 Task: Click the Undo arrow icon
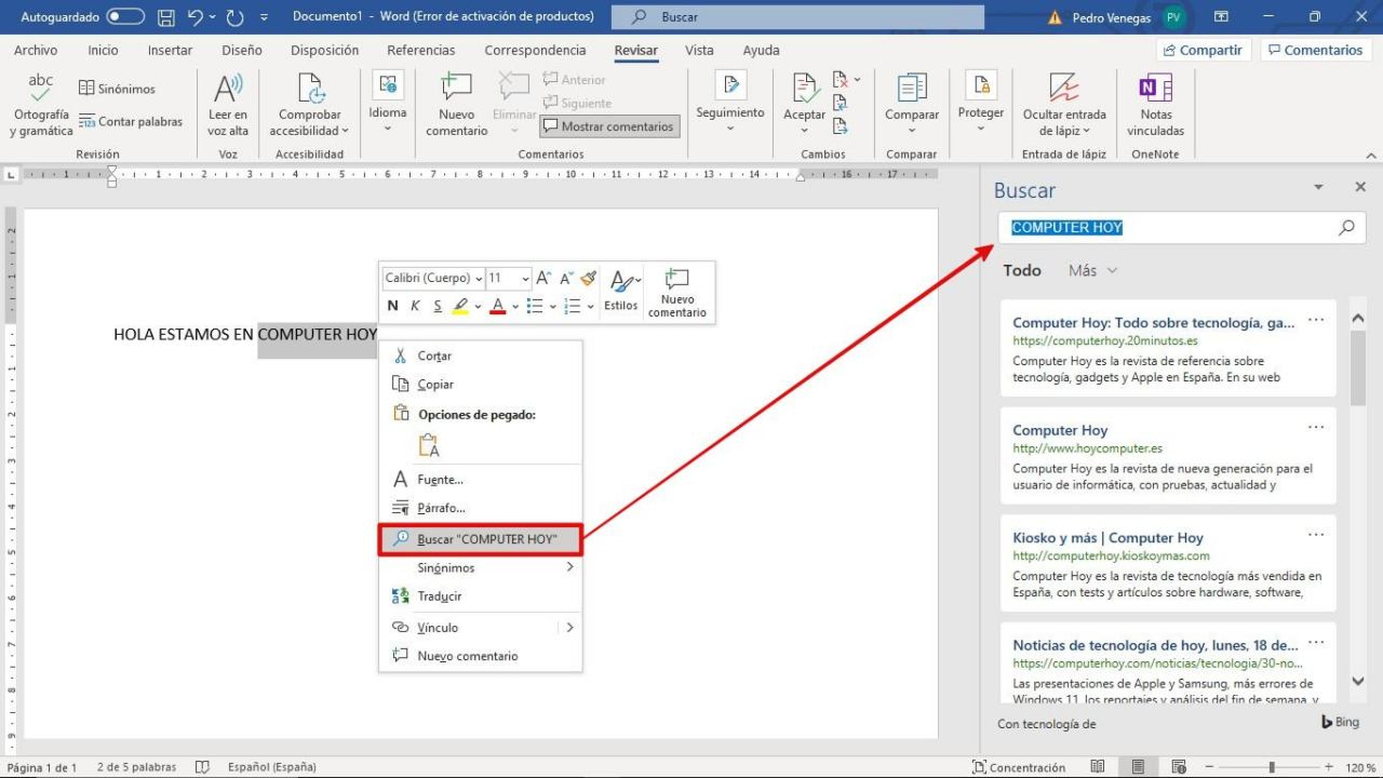coord(196,17)
